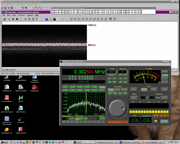Switch WinRadio demodulator to LSB
Image resolution: width=180 pixels, height=144 pixels.
pos(87,87)
